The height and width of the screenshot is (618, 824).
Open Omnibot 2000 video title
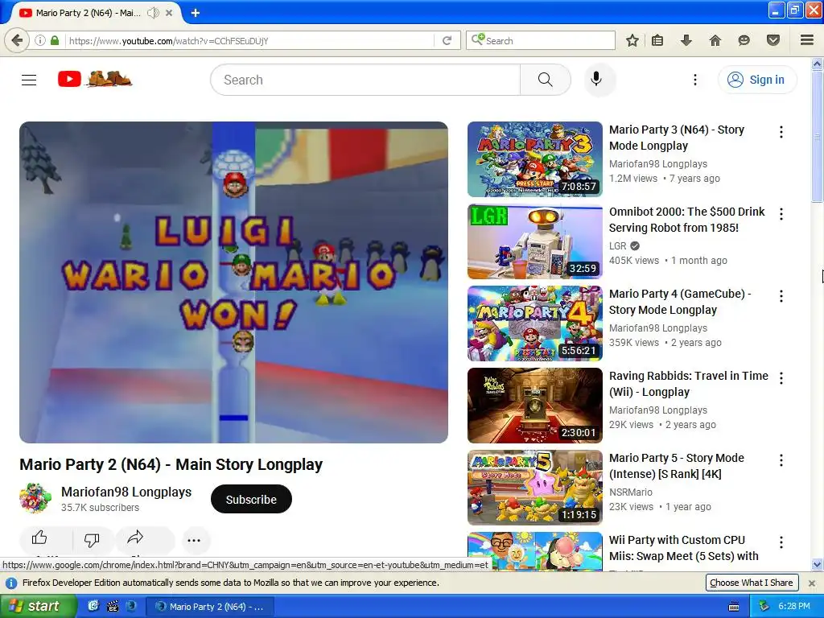coord(687,220)
